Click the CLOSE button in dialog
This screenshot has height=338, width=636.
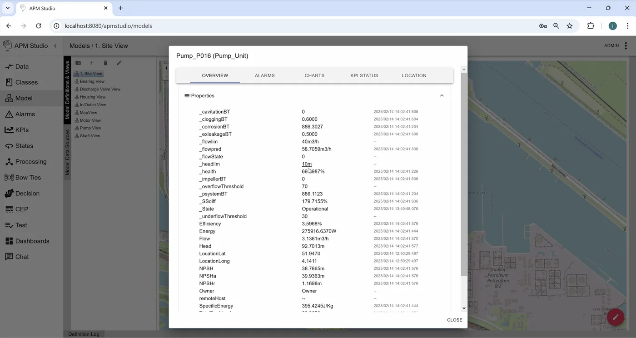pos(455,320)
